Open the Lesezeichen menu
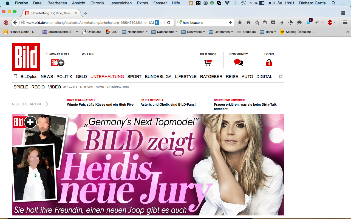This screenshot has height=219, width=351. point(120,3)
